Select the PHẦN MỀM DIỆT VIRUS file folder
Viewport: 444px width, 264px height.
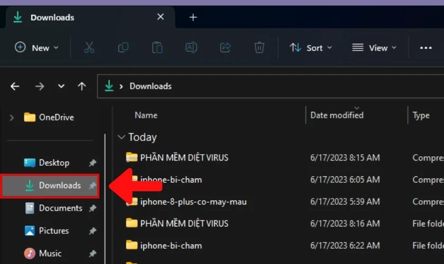click(184, 223)
